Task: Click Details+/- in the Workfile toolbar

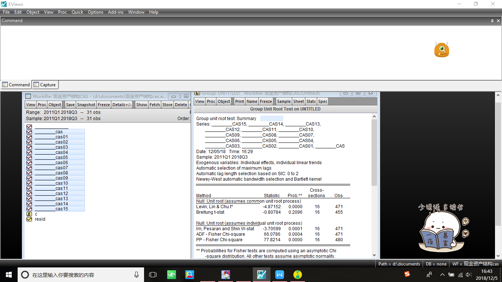Action: point(122,105)
